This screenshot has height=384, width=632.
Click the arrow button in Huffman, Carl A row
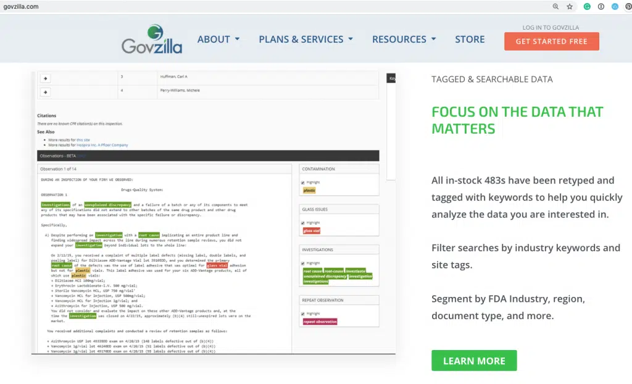pyautogui.click(x=45, y=78)
